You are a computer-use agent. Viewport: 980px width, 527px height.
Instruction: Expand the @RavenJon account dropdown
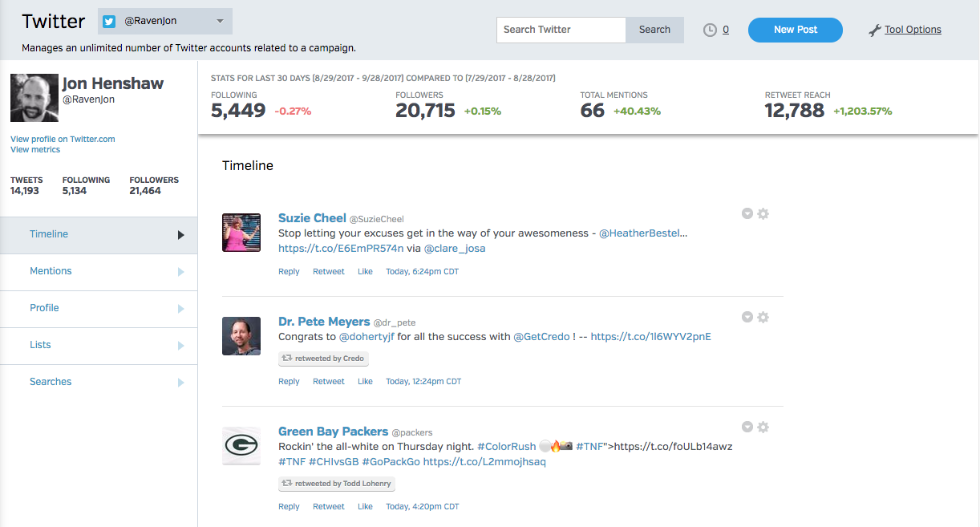220,22
